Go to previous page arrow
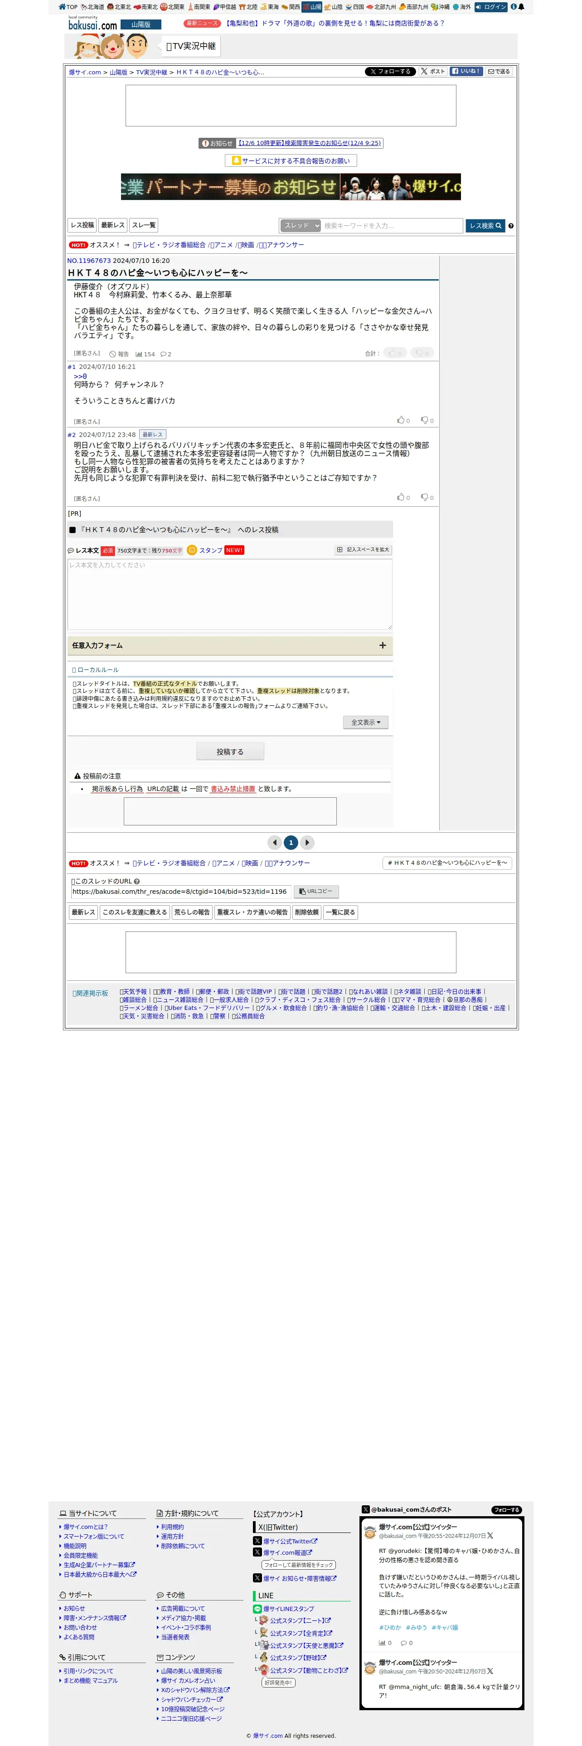This screenshot has height=1746, width=582. (274, 843)
